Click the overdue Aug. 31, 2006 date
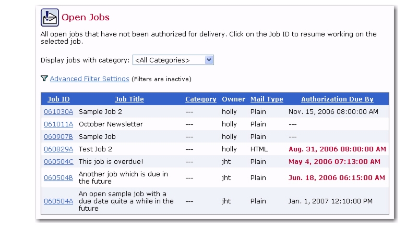Viewport: 406px width, 231px height. point(337,149)
